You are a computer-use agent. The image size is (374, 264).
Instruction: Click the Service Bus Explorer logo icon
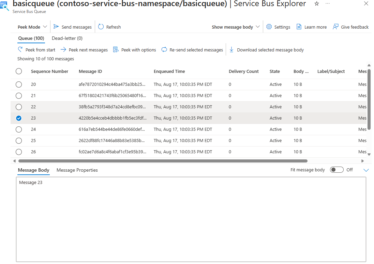(4, 6)
